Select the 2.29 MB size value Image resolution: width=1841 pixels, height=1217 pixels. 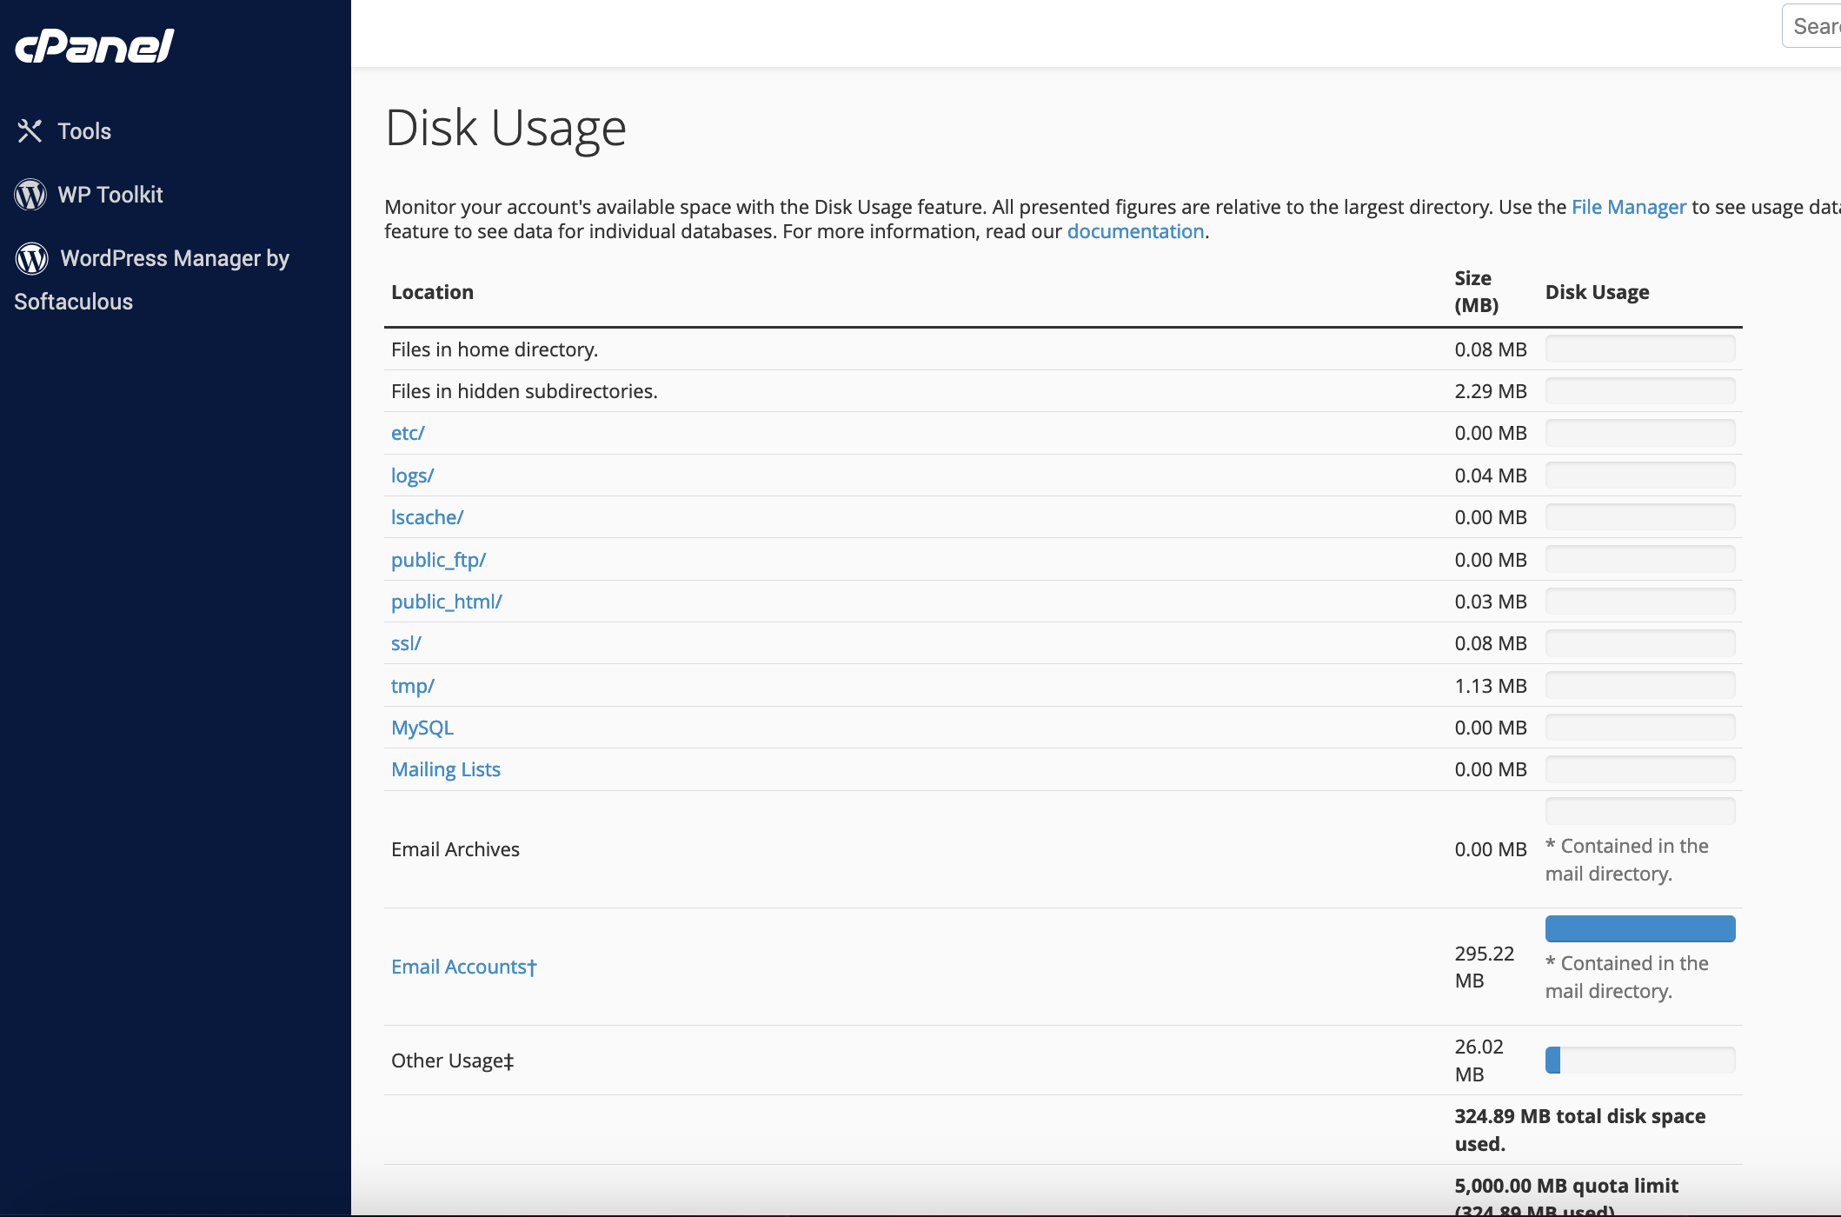1490,391
